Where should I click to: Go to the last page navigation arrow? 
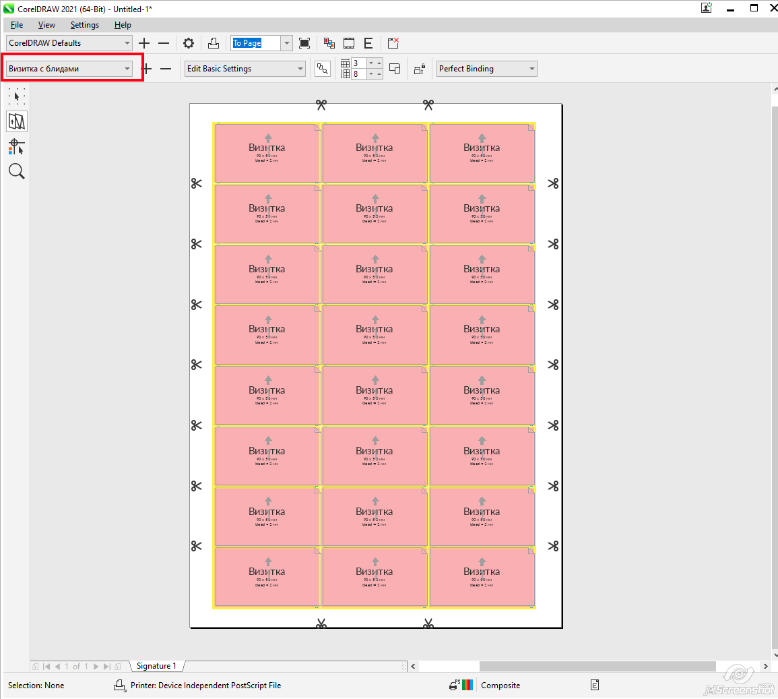tap(106, 666)
